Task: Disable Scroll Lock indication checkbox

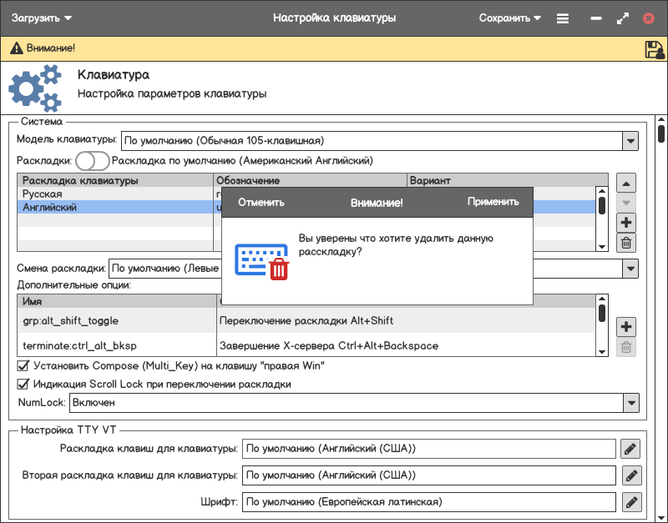Action: tap(23, 385)
